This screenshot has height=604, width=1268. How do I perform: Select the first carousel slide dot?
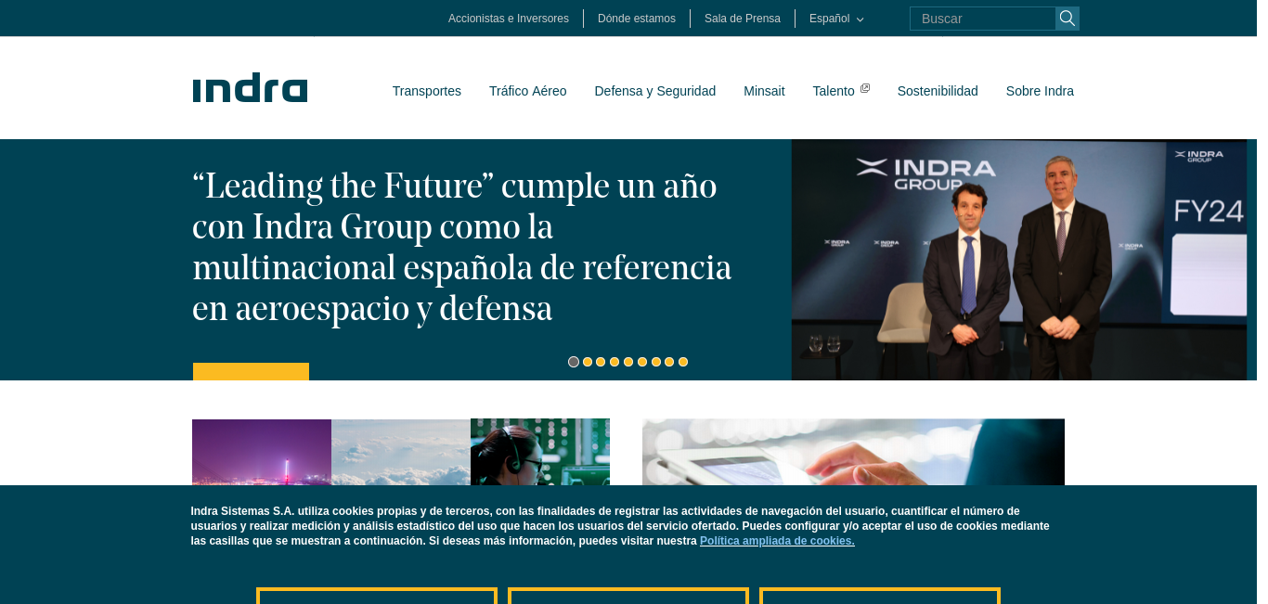point(574,362)
